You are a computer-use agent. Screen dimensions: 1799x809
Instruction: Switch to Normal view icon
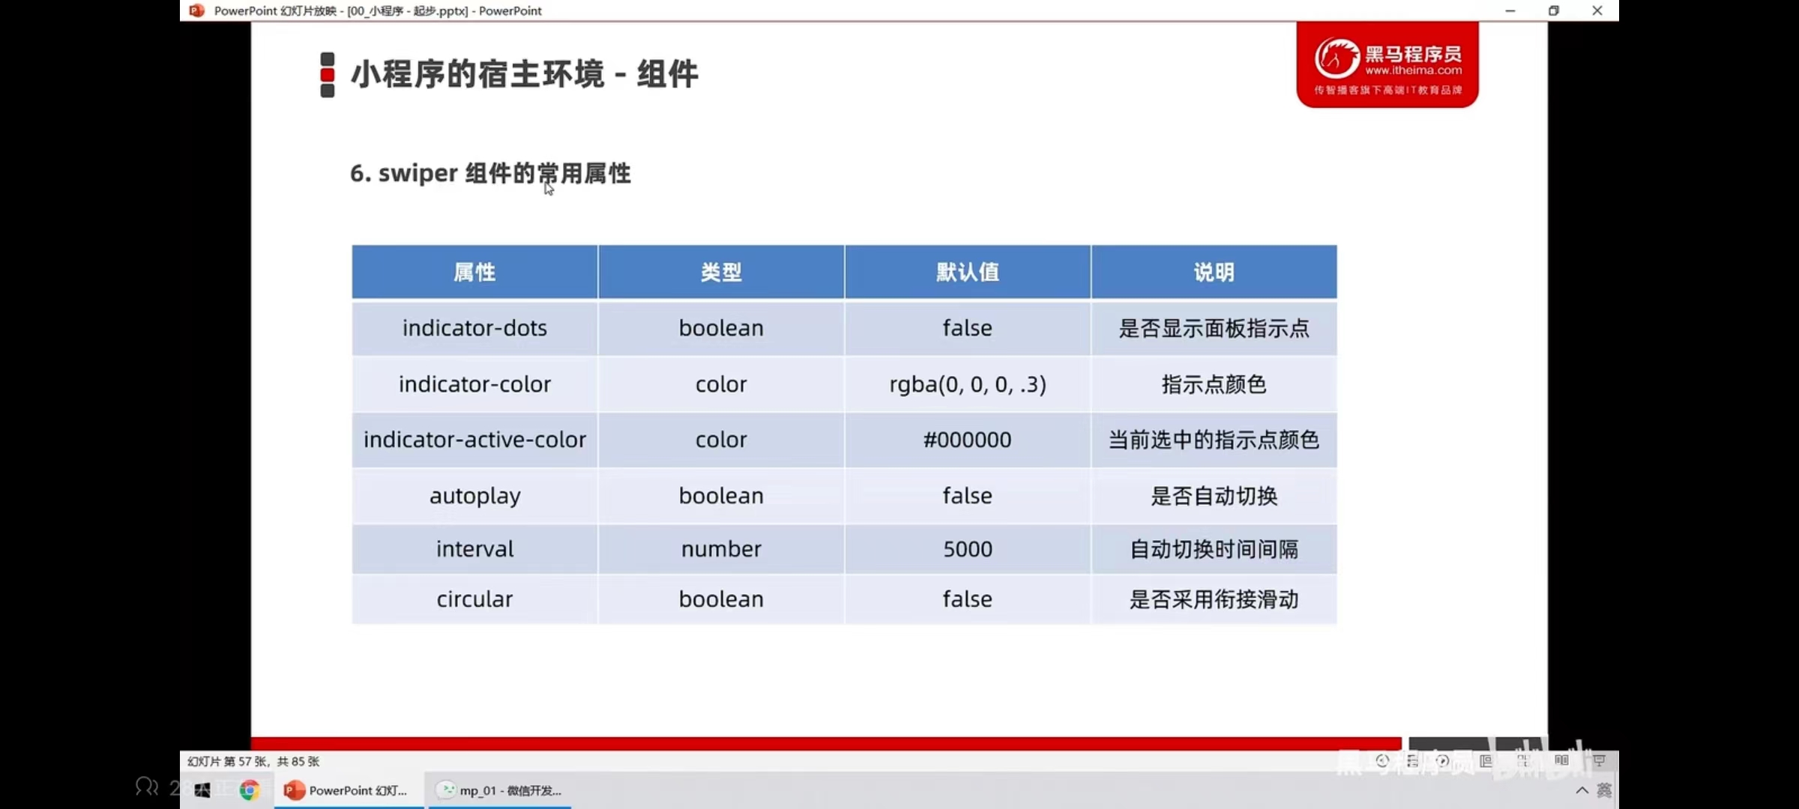coord(1486,761)
